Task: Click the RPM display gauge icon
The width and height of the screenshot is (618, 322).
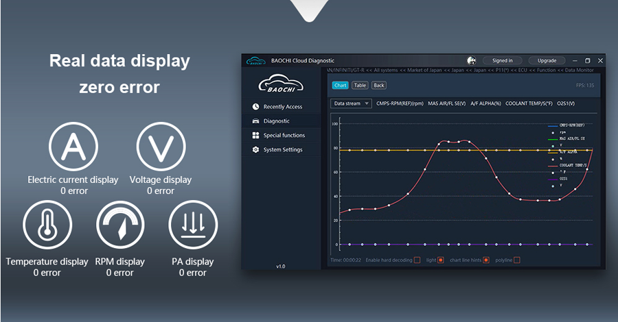Action: [x=120, y=225]
